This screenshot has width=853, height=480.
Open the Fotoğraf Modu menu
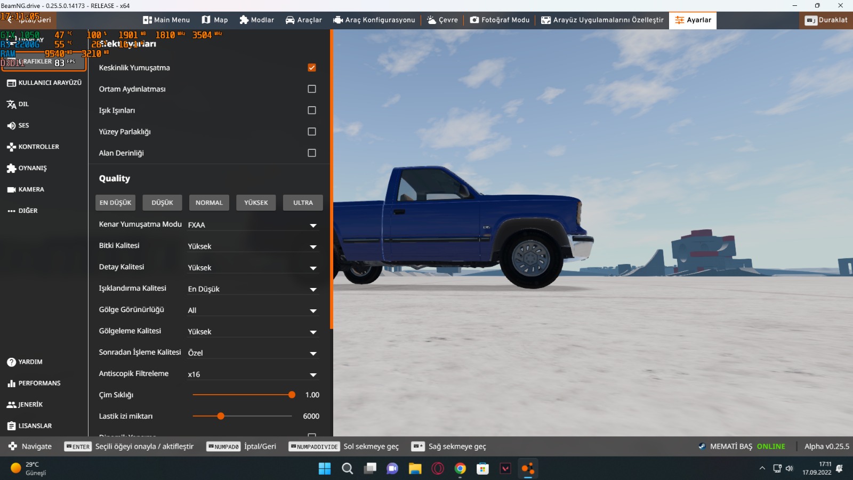tap(500, 20)
